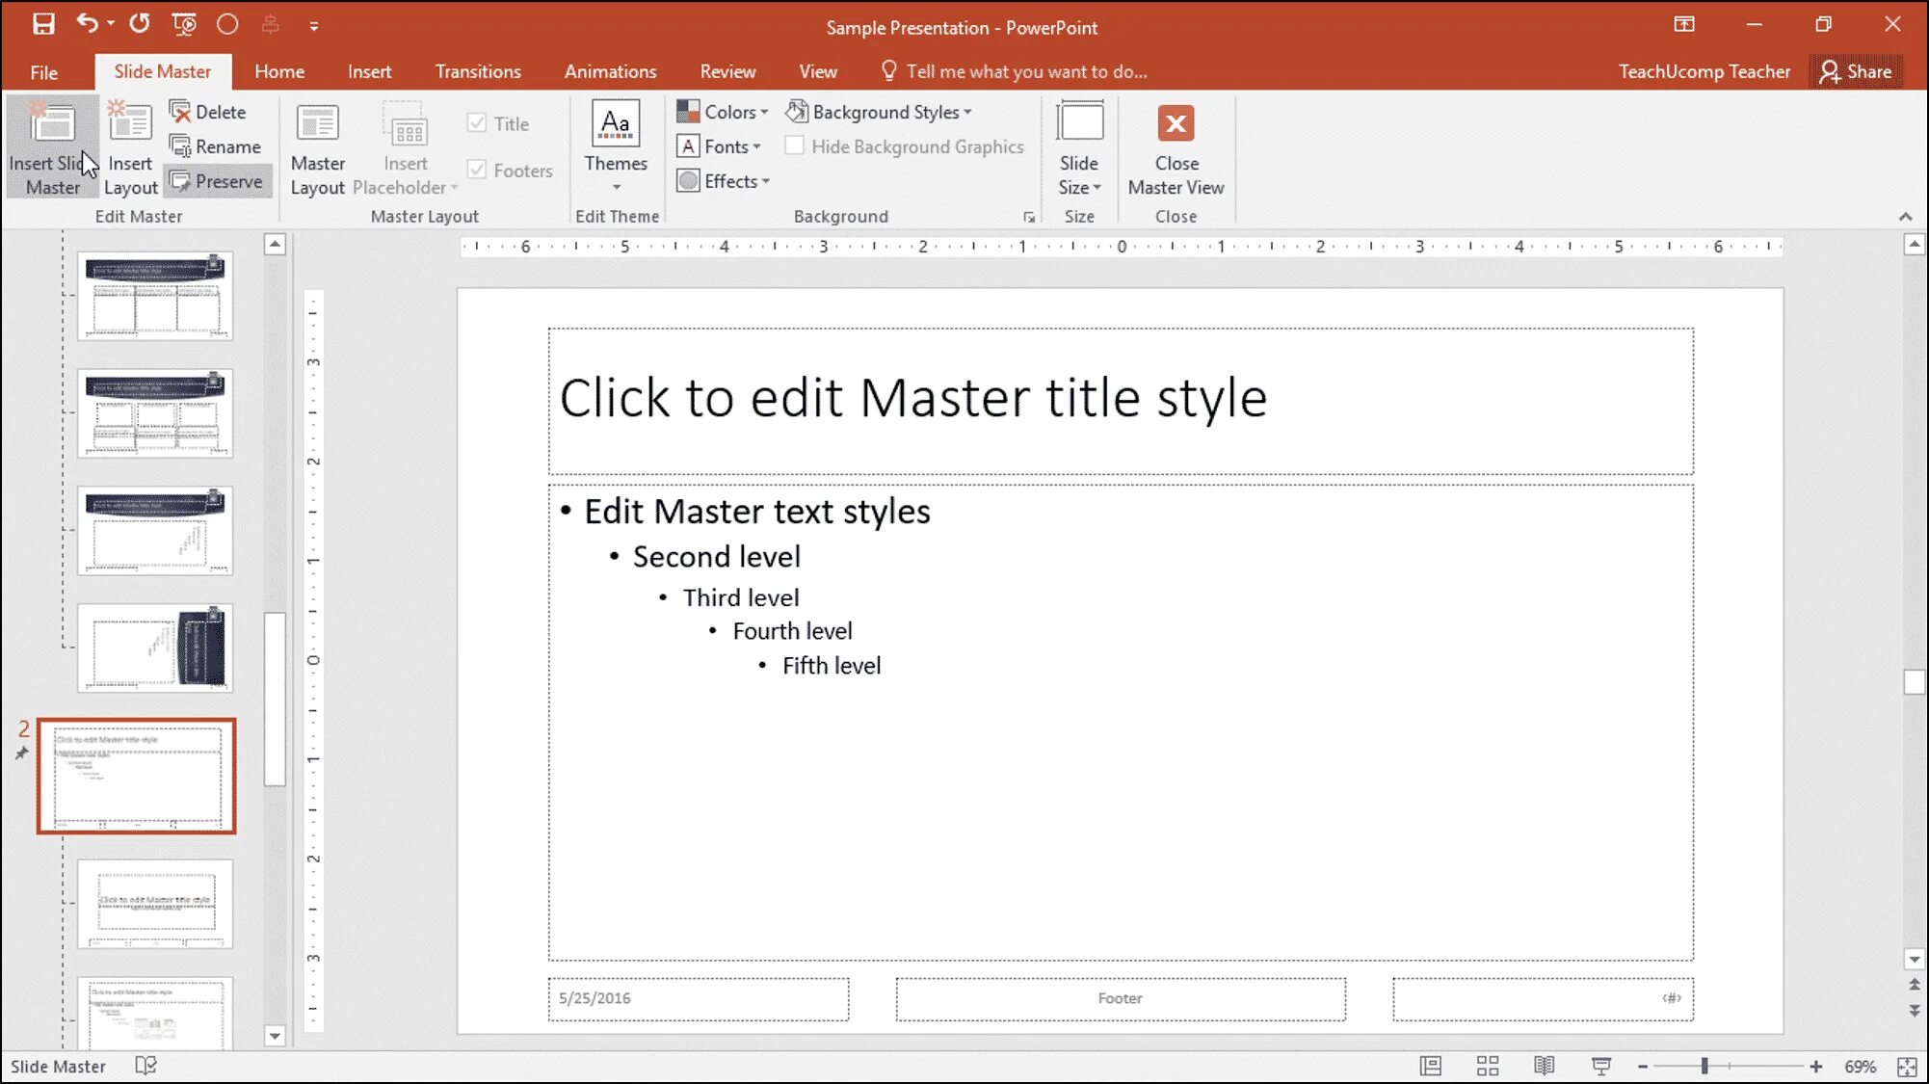Switch to the Transitions tab
The width and height of the screenshot is (1929, 1084).
click(x=478, y=71)
